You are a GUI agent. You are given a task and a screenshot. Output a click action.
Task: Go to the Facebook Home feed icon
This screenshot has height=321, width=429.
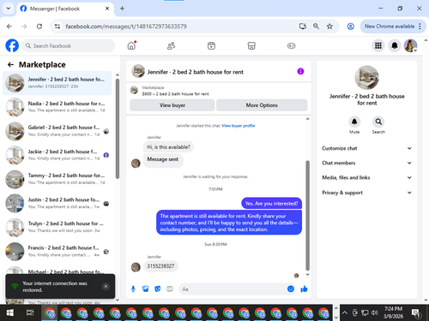click(131, 45)
